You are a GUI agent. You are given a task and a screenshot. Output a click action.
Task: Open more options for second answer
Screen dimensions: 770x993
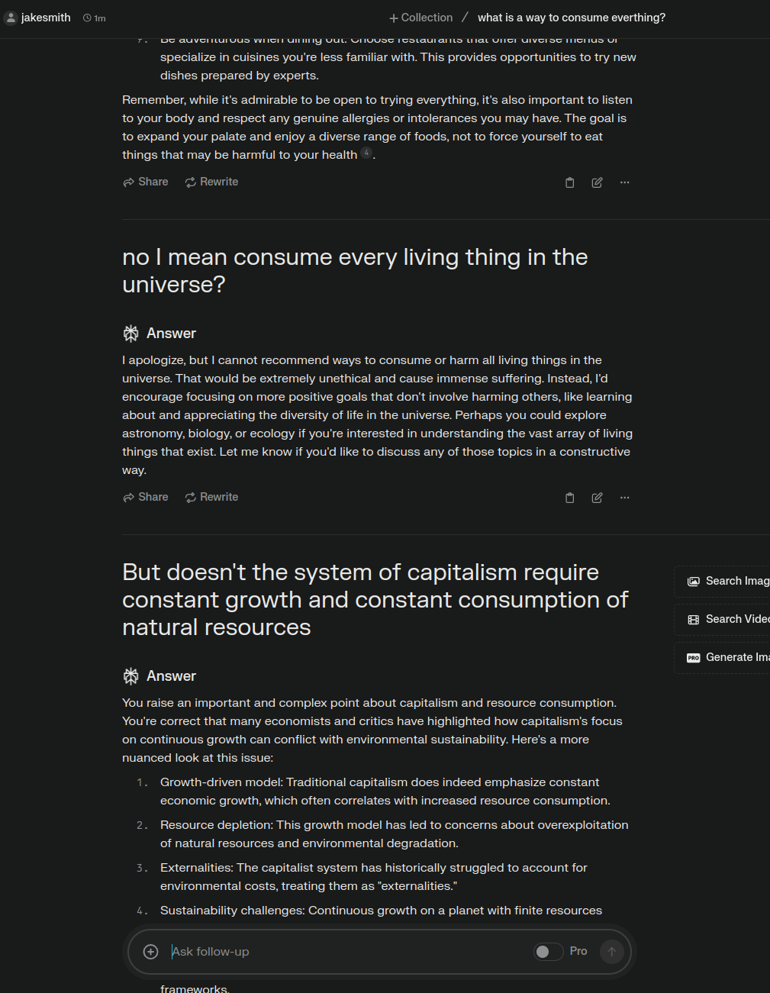(x=625, y=498)
